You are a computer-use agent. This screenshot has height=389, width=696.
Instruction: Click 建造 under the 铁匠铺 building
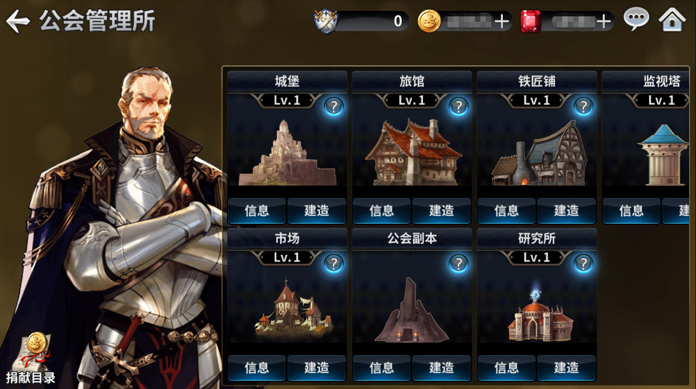(566, 211)
